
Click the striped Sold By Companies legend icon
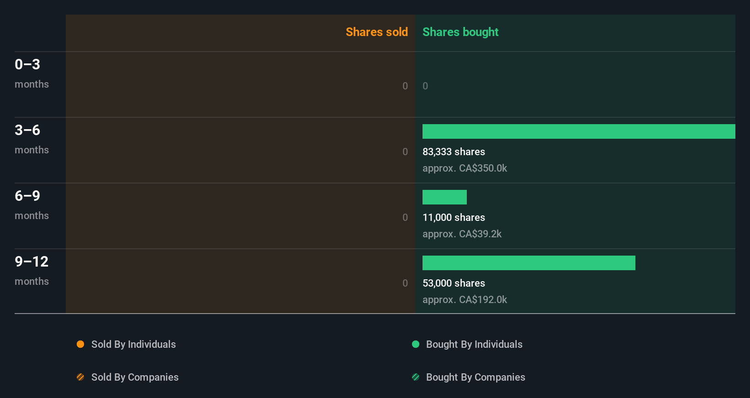[80, 377]
